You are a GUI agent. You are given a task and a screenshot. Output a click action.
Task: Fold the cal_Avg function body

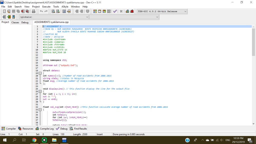pyautogui.click(x=40, y=110)
